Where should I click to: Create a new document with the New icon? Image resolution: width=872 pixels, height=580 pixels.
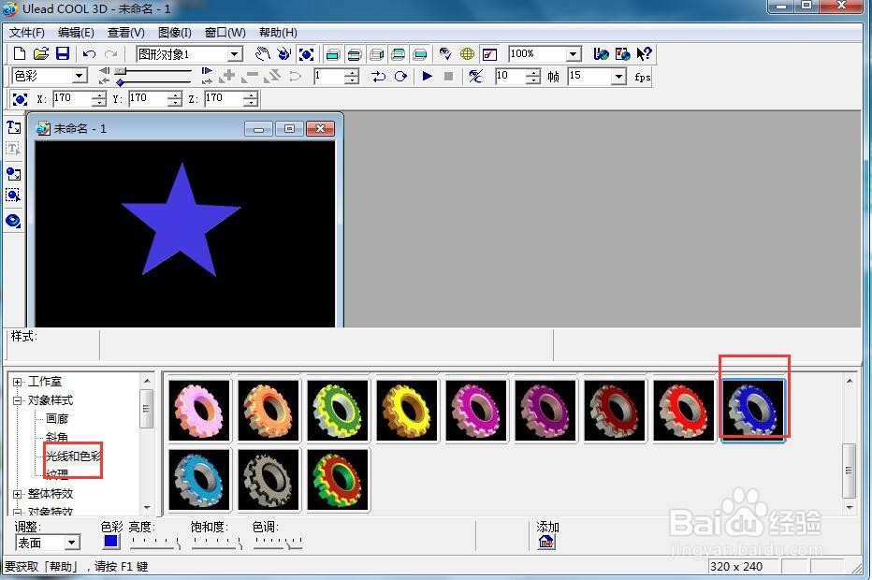tap(20, 54)
